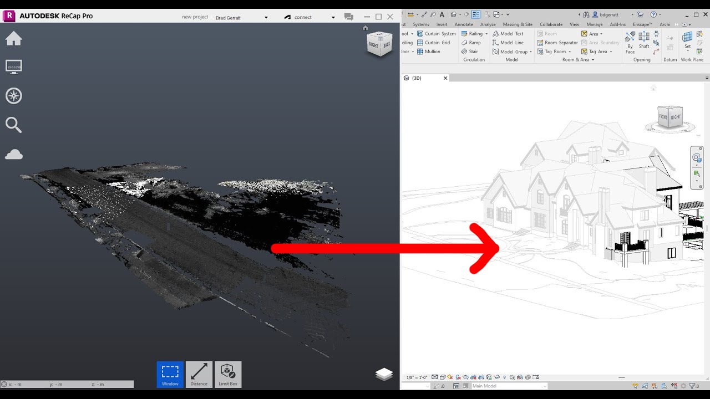
Task: Click the Curtain System tool in Revit
Action: pyautogui.click(x=436, y=34)
